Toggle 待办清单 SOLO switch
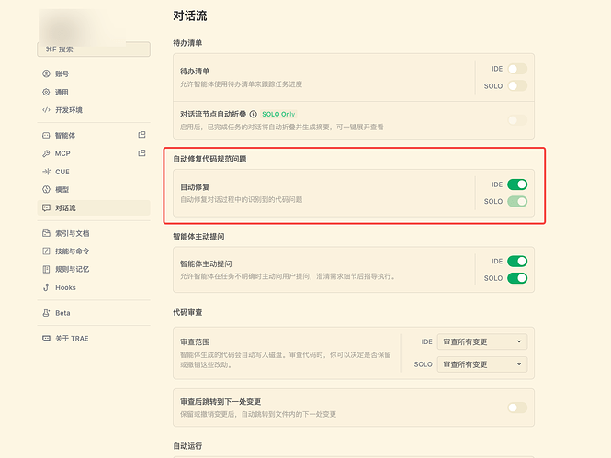Viewport: 611px width, 458px height. coord(517,86)
